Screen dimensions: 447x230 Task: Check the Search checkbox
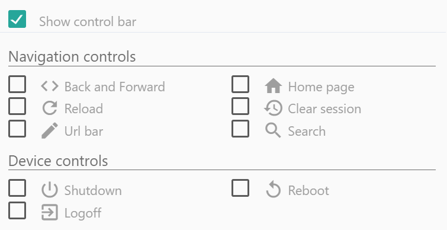pyautogui.click(x=240, y=129)
